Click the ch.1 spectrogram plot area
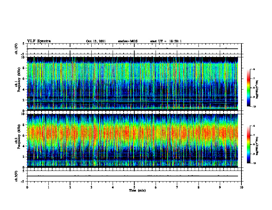This screenshot has width=272, height=210. tap(133, 84)
